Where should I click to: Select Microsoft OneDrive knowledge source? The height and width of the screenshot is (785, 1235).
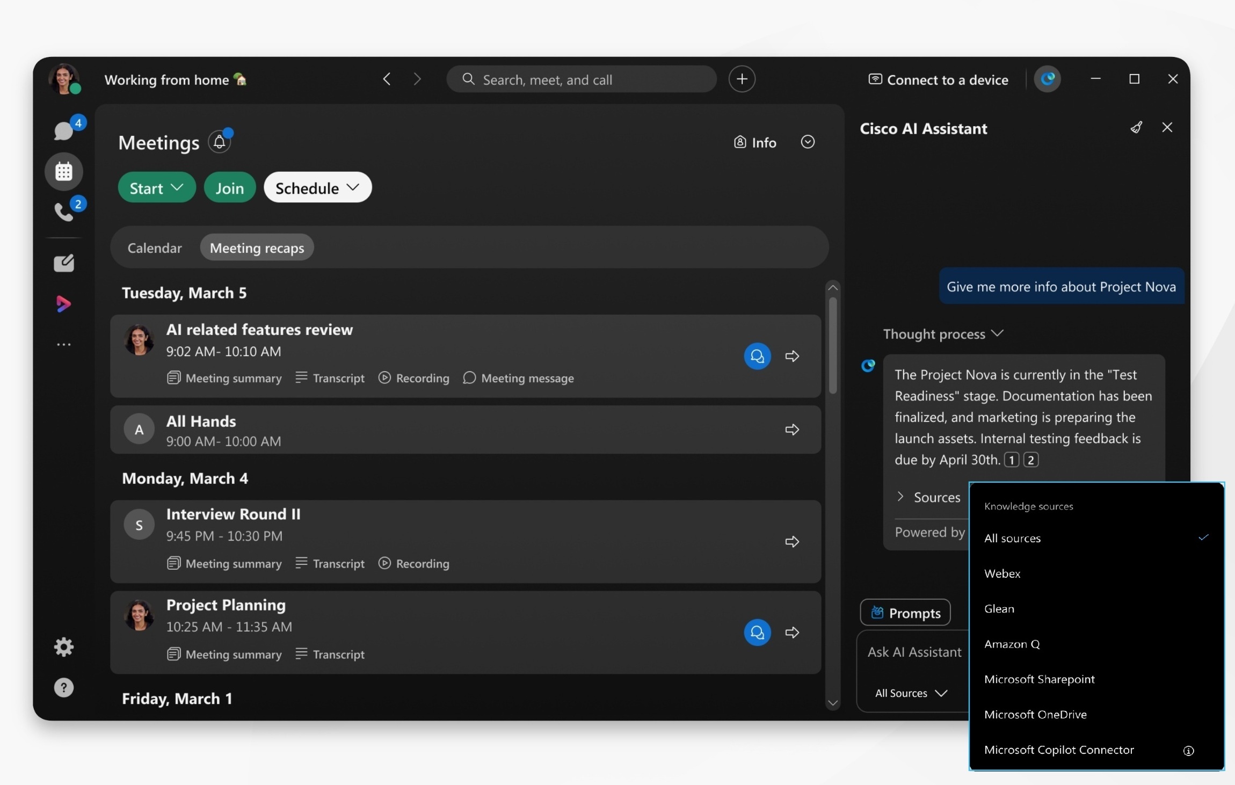(1096, 714)
